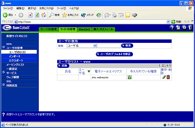The image size is (195, 128).
Task: Expand the links toolbar chevron
Action: click(x=192, y=21)
